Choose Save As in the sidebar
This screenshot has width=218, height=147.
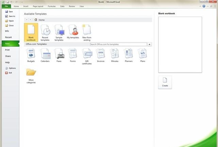coord(12,16)
